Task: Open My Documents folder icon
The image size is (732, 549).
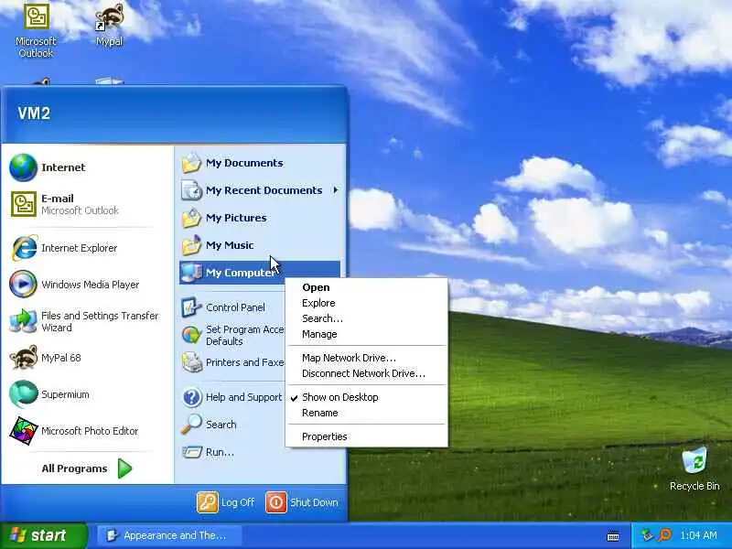Action: (191, 163)
